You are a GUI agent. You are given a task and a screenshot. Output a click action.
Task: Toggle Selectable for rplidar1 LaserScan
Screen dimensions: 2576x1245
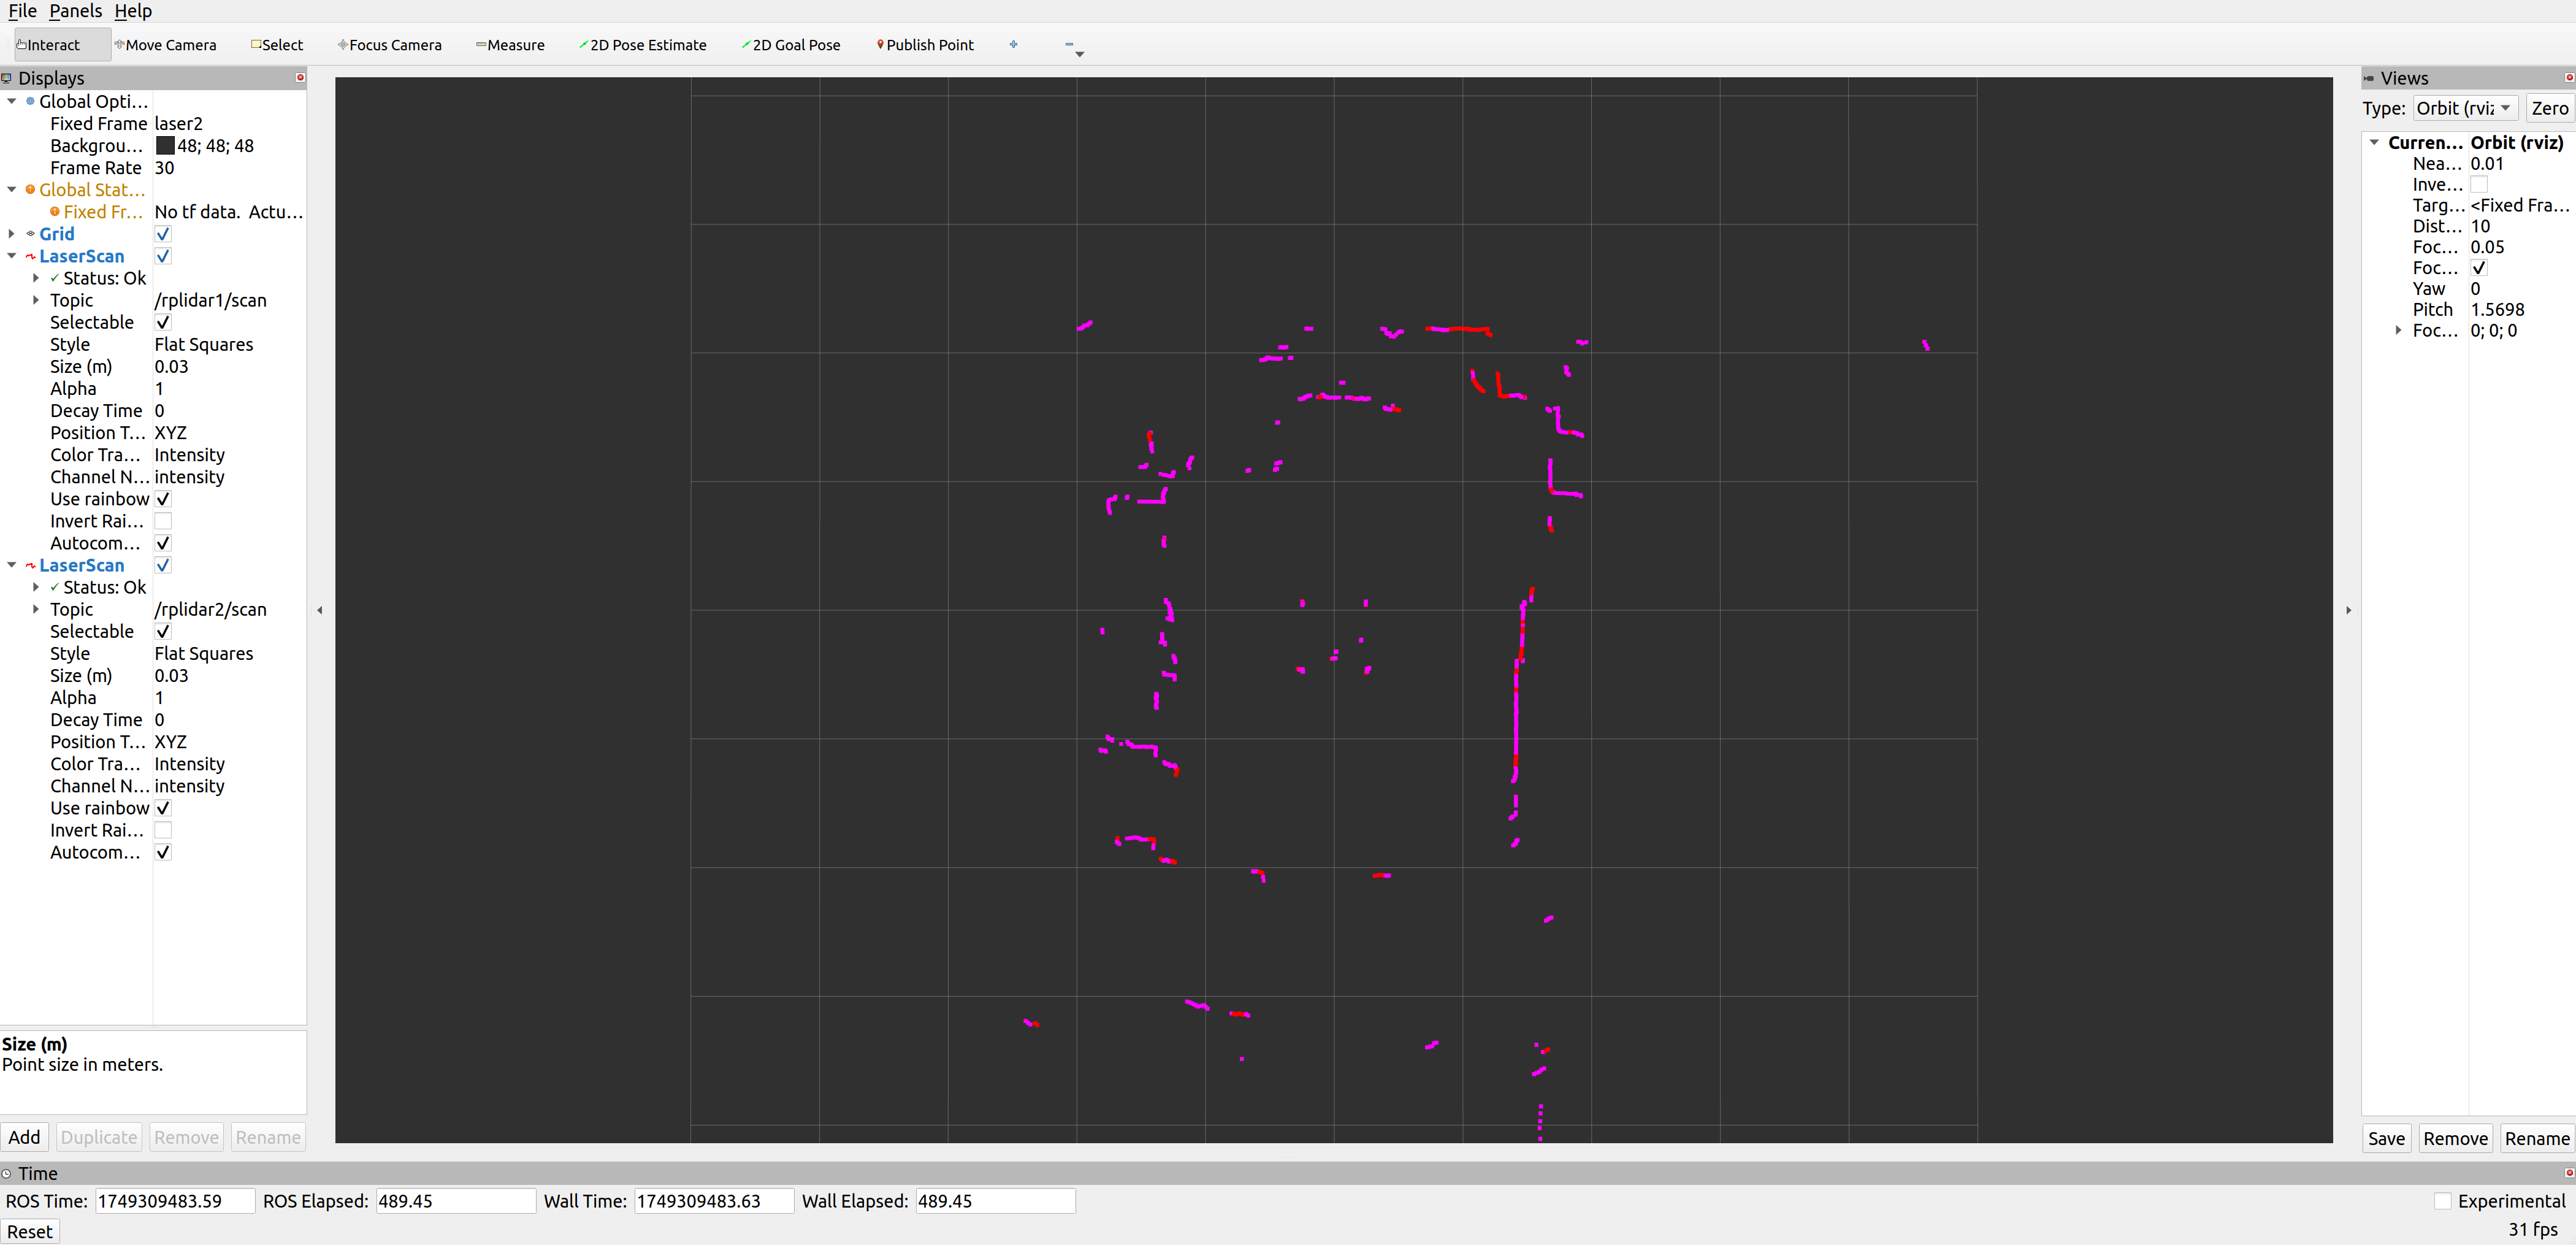point(163,322)
